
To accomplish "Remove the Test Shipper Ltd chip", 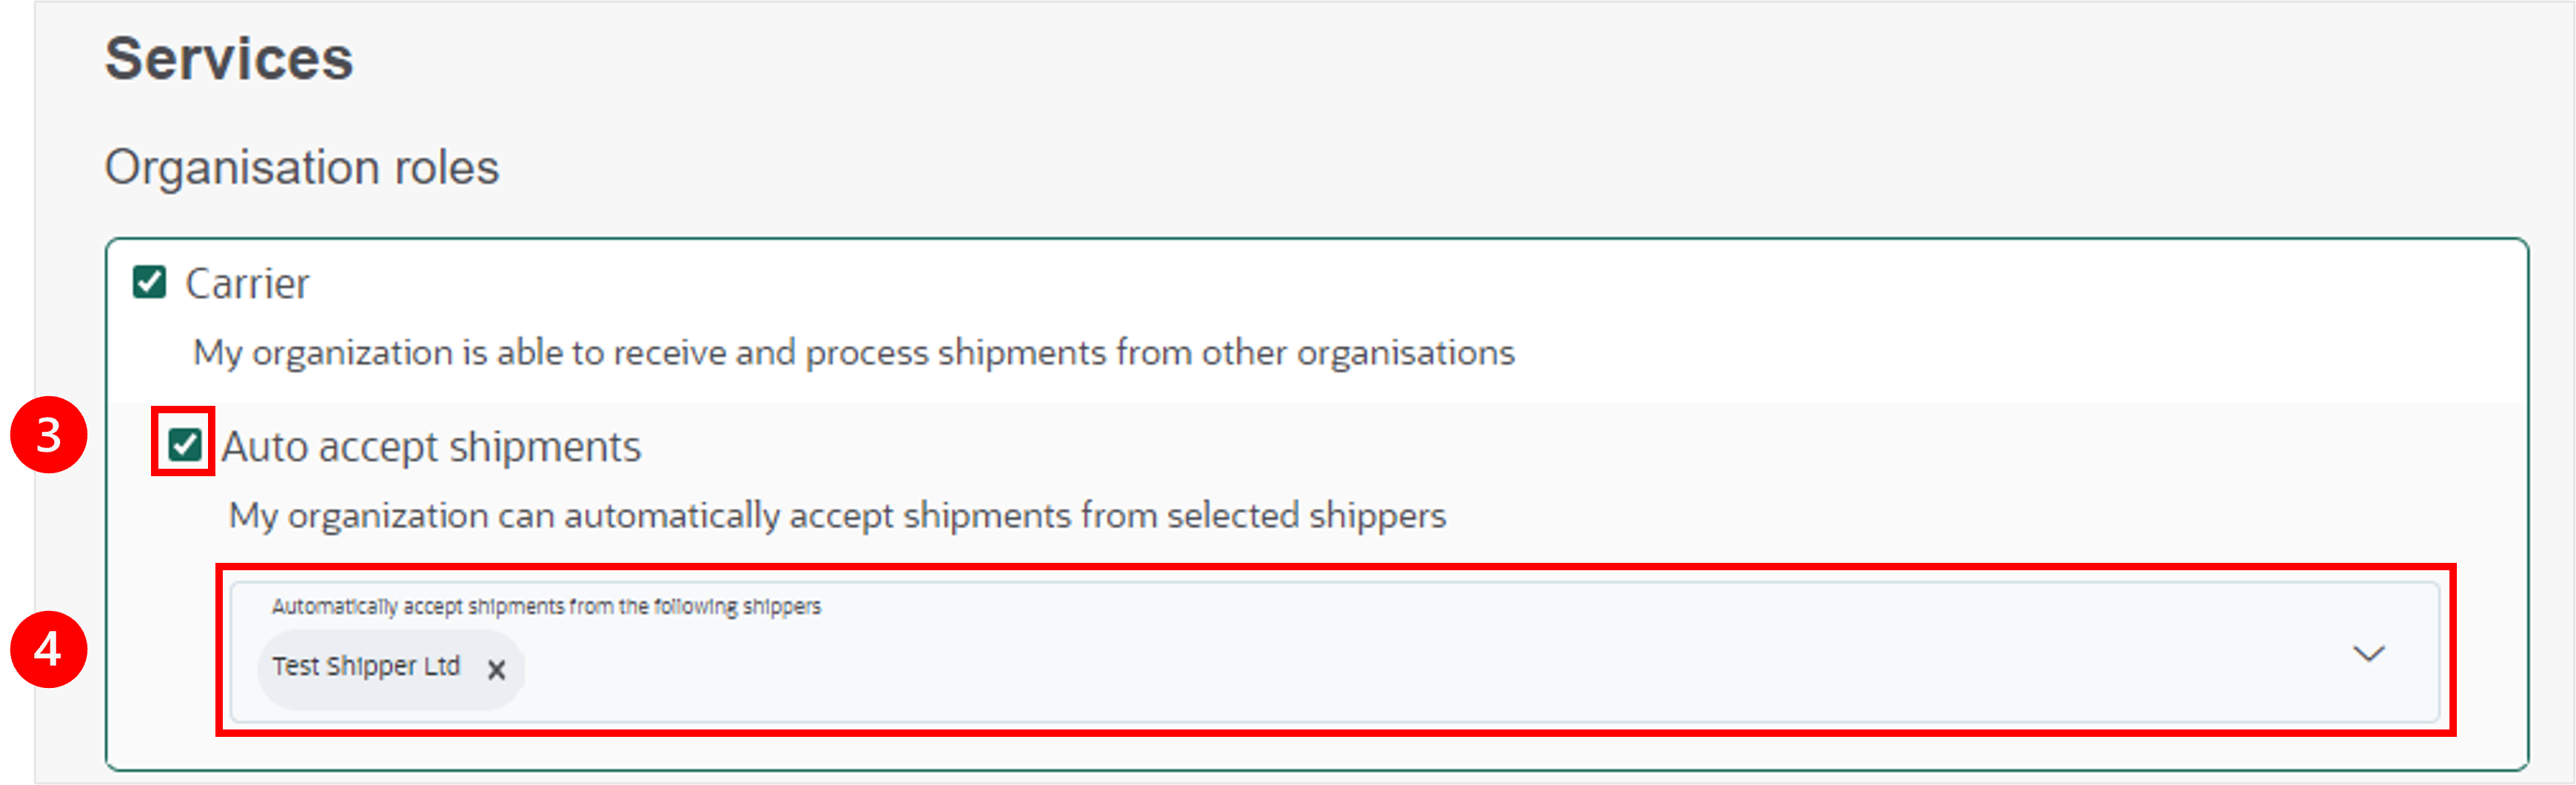I will [496, 669].
